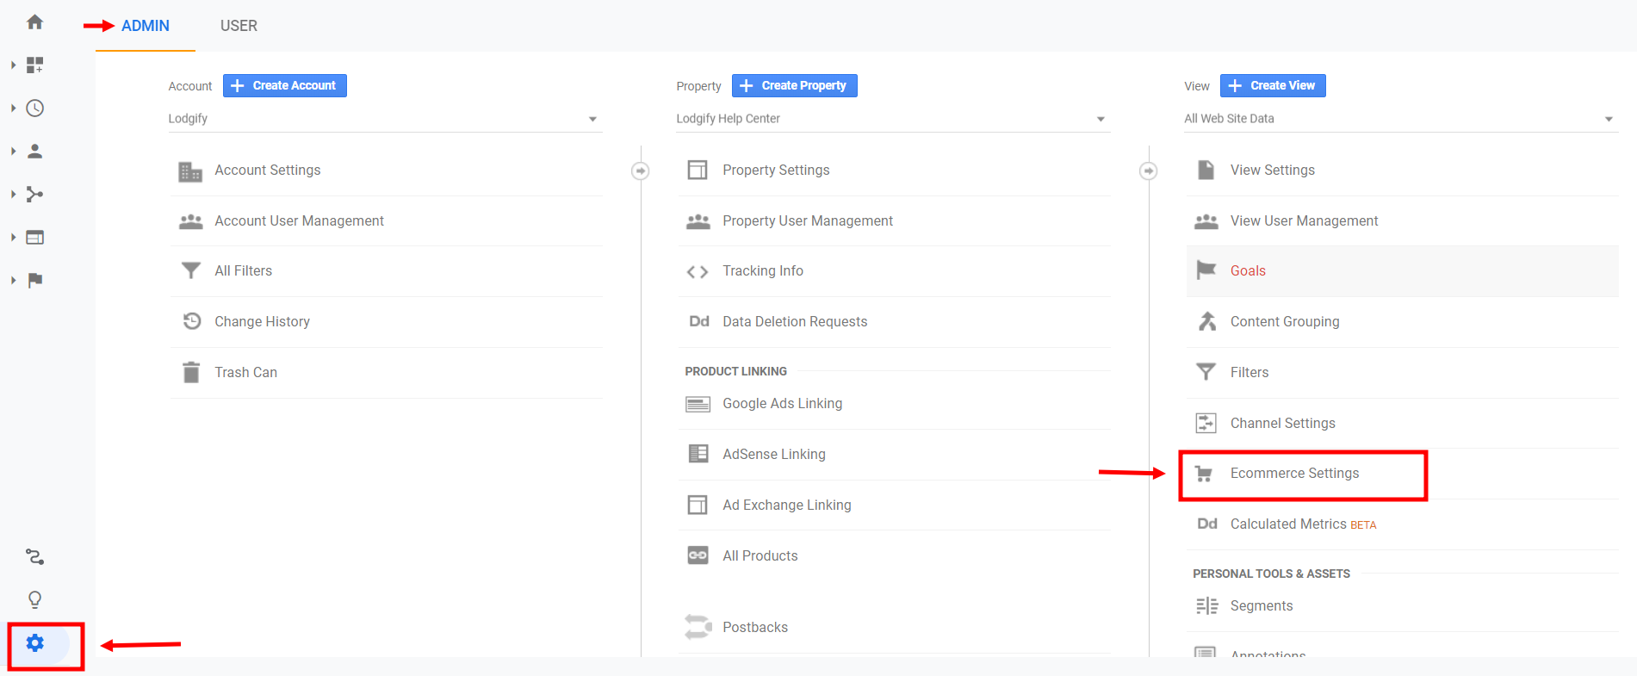Expand the Customization sidebar section arrow
The width and height of the screenshot is (1637, 676).
click(x=13, y=65)
